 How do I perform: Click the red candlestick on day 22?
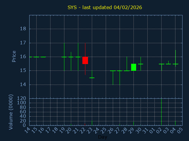[x=85, y=60]
